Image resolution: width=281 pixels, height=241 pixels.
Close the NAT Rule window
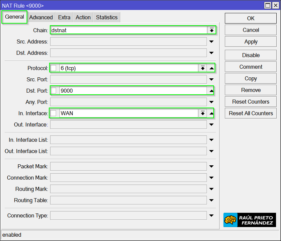(275, 5)
